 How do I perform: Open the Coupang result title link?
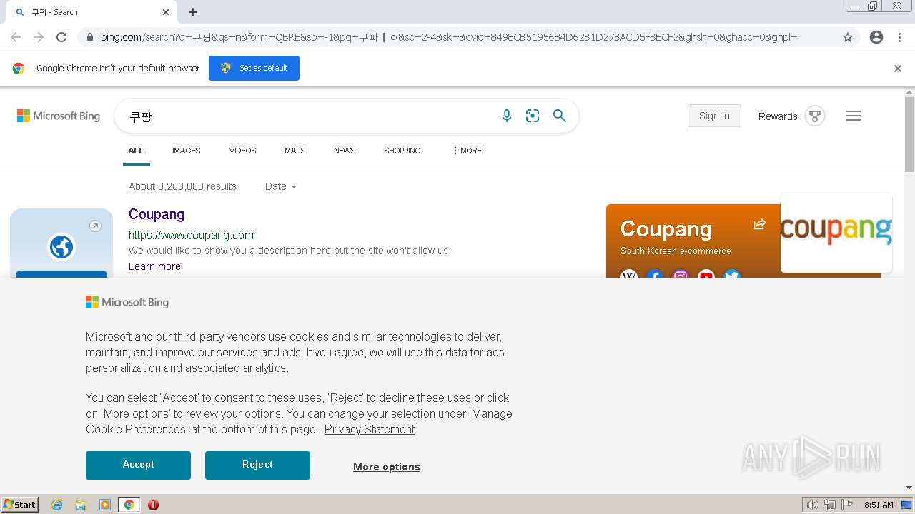pyautogui.click(x=157, y=214)
